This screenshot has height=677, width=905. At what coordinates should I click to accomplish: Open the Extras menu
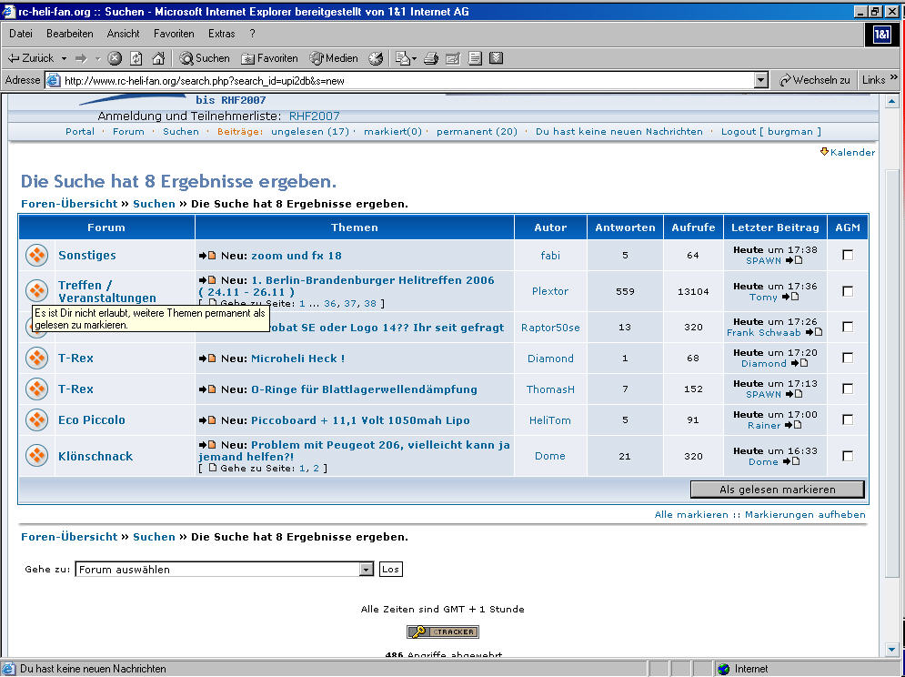222,34
